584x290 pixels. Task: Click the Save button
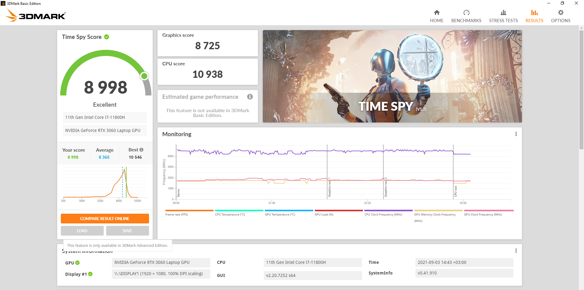click(x=127, y=231)
